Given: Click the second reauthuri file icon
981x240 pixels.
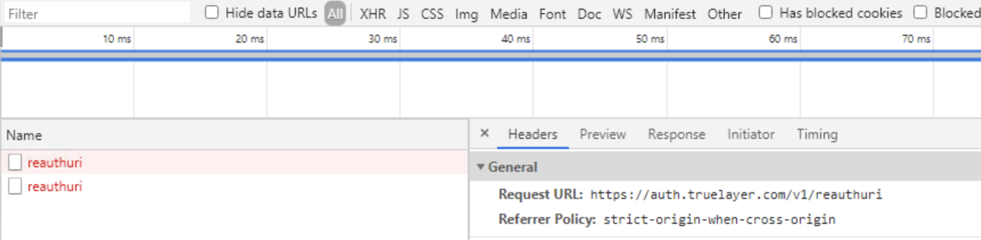Looking at the screenshot, I should [x=15, y=186].
